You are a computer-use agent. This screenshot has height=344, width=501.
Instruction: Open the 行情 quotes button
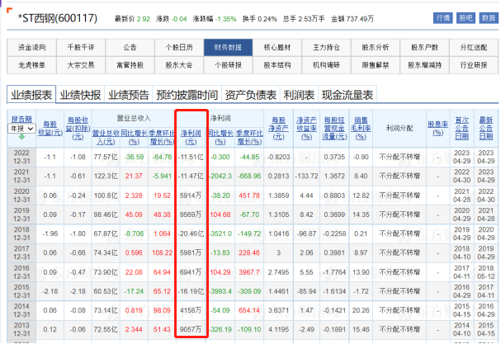coord(443,18)
